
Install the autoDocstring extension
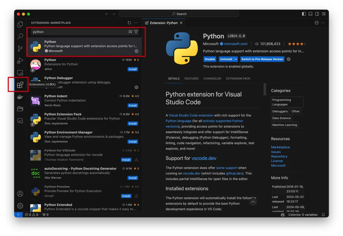click(132, 178)
